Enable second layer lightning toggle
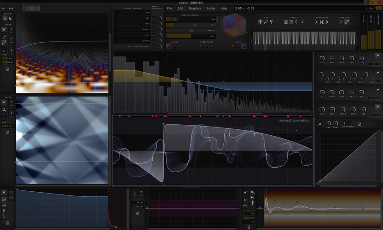The height and width of the screenshot is (230, 383). pos(4,102)
